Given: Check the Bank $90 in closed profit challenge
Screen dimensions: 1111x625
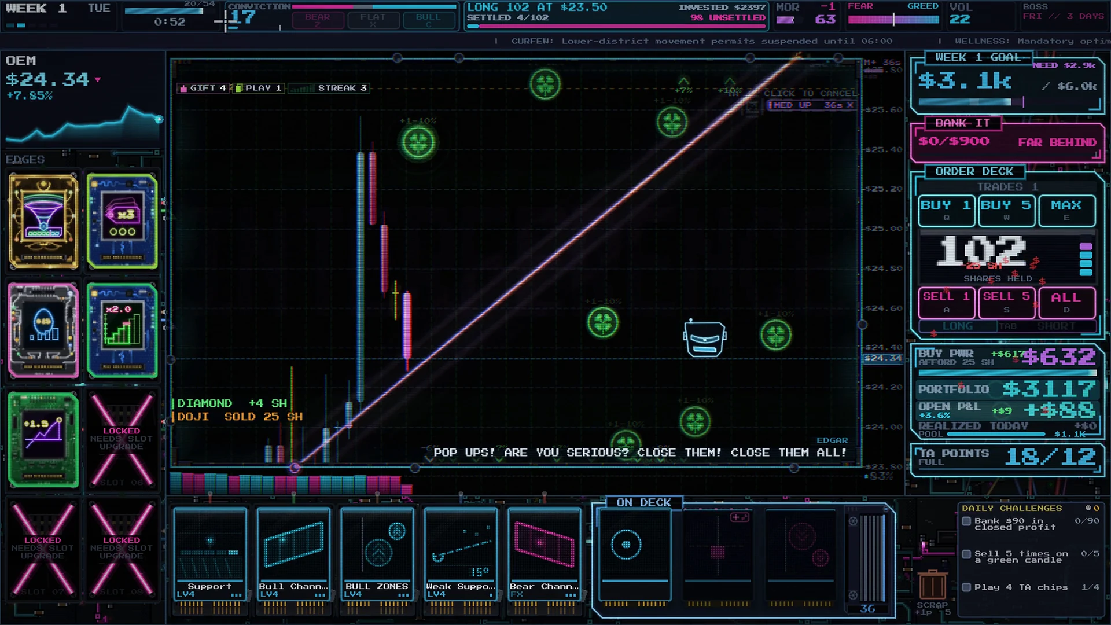Looking at the screenshot, I should 966,521.
